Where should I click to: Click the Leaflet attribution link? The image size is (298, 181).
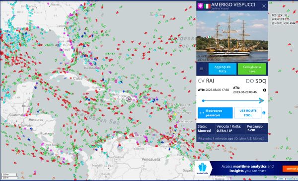pyautogui.click(x=280, y=179)
